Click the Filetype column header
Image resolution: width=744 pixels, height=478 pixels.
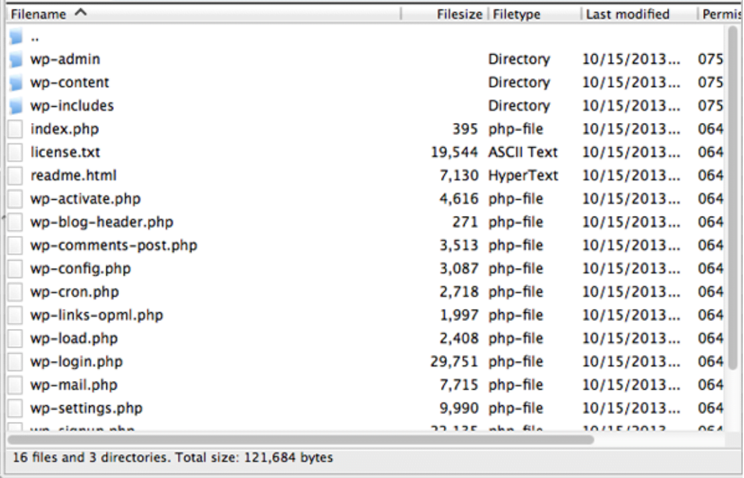tap(517, 14)
